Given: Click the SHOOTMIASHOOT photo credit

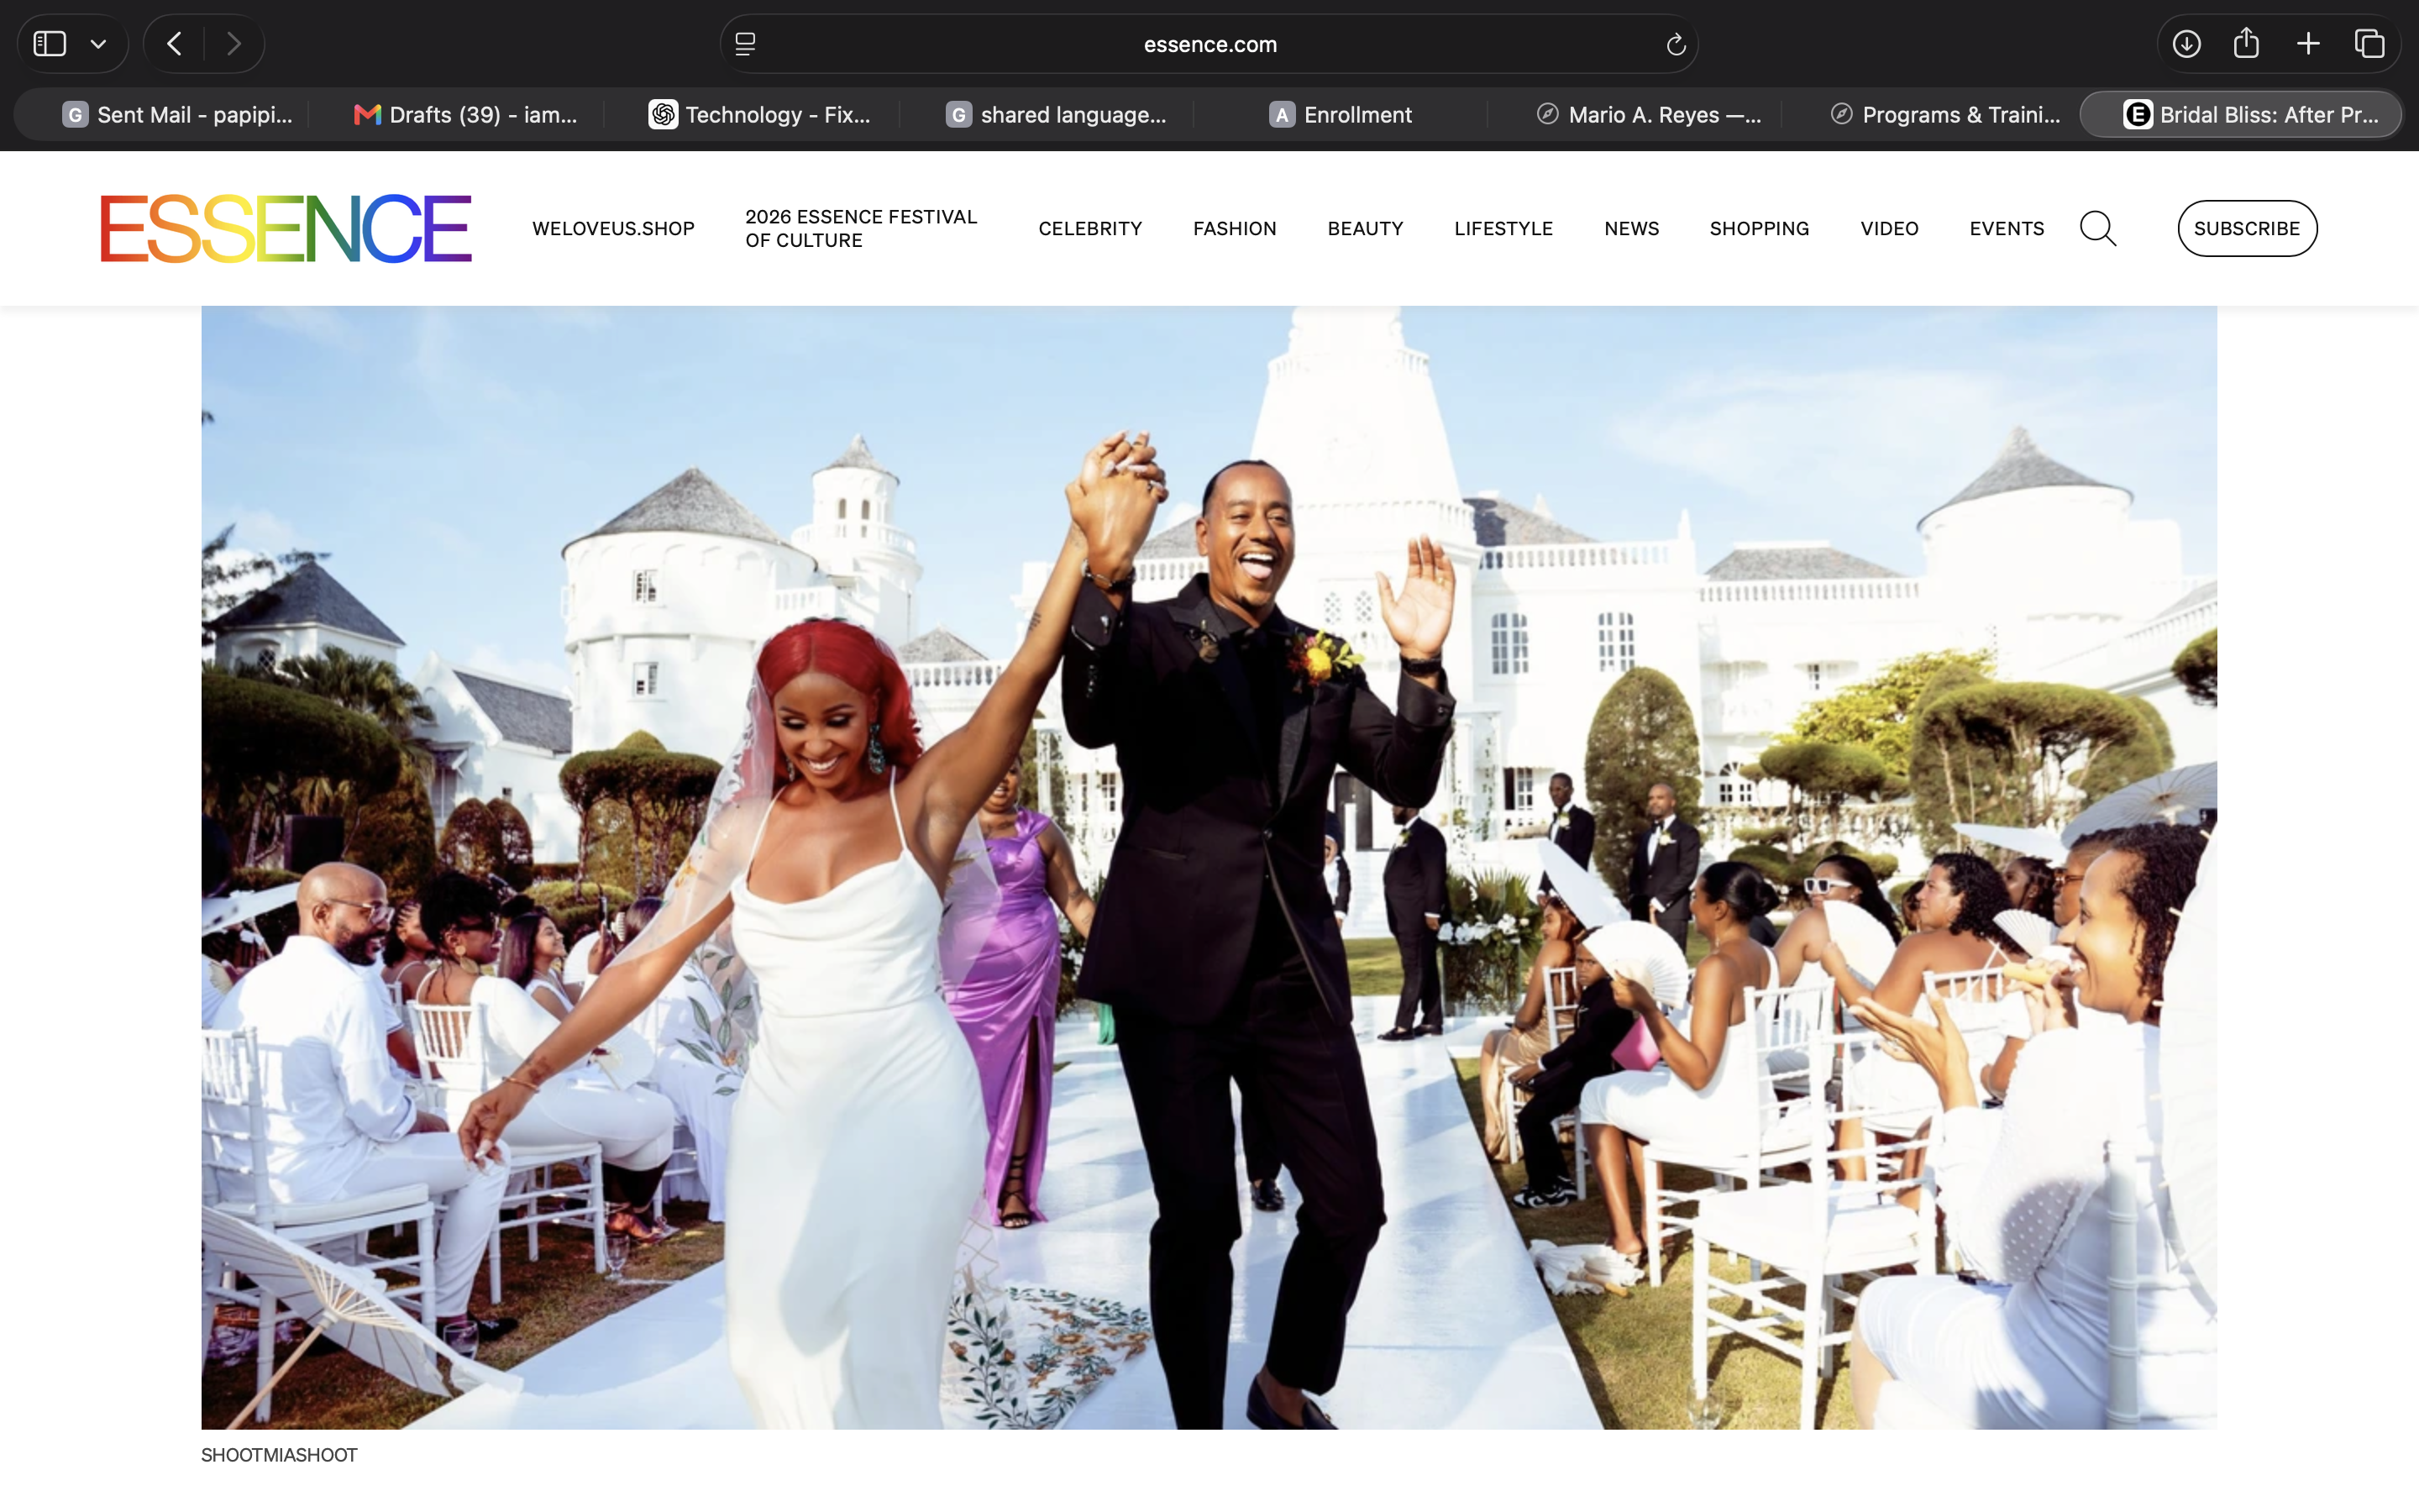Looking at the screenshot, I should tap(279, 1456).
